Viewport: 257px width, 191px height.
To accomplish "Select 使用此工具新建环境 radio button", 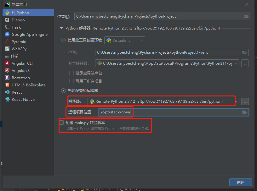I will [x=63, y=40].
